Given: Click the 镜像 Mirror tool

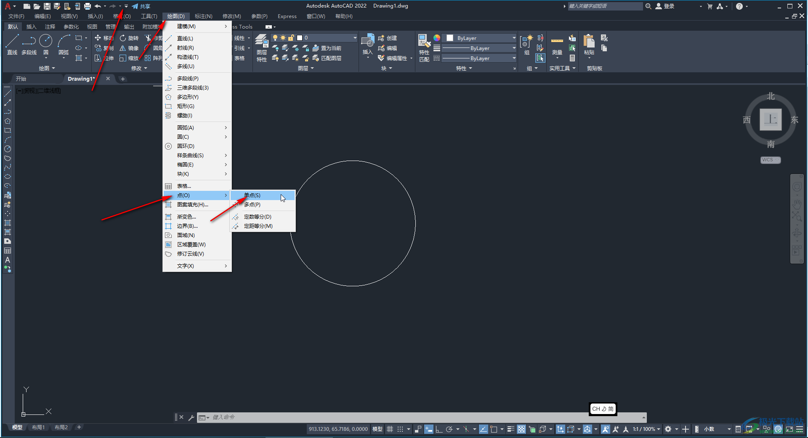Looking at the screenshot, I should tap(129, 48).
